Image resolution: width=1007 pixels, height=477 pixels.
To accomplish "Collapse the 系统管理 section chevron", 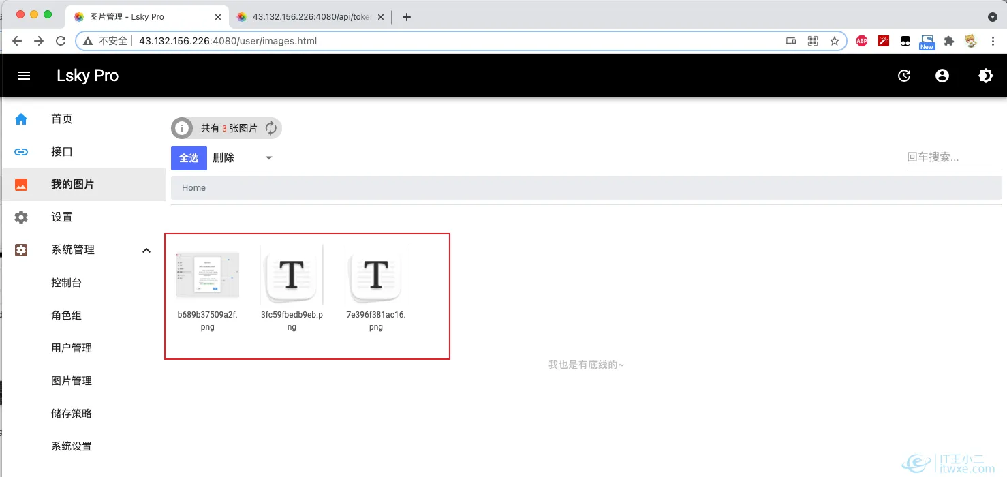I will tap(146, 250).
